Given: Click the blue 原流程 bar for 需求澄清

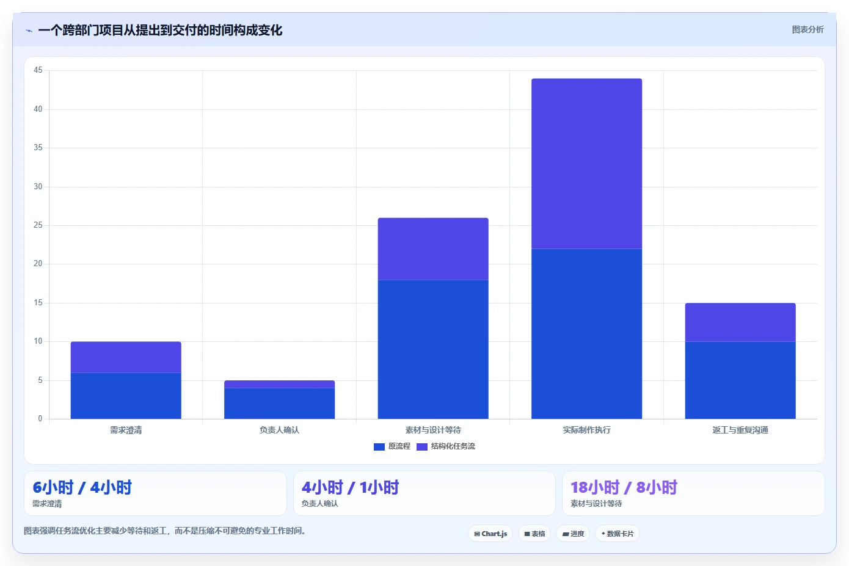Looking at the screenshot, I should pos(126,396).
